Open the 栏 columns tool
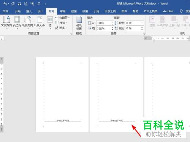 tap(50, 22)
